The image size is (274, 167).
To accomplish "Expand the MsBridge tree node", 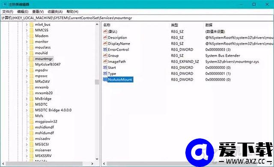I will tap(27, 99).
